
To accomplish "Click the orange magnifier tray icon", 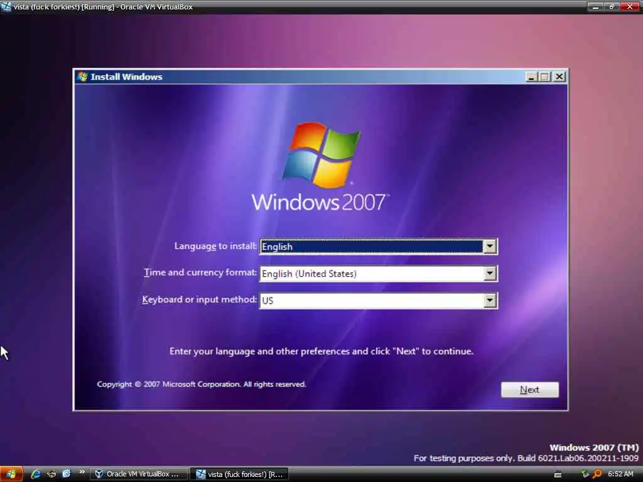I will coord(598,474).
